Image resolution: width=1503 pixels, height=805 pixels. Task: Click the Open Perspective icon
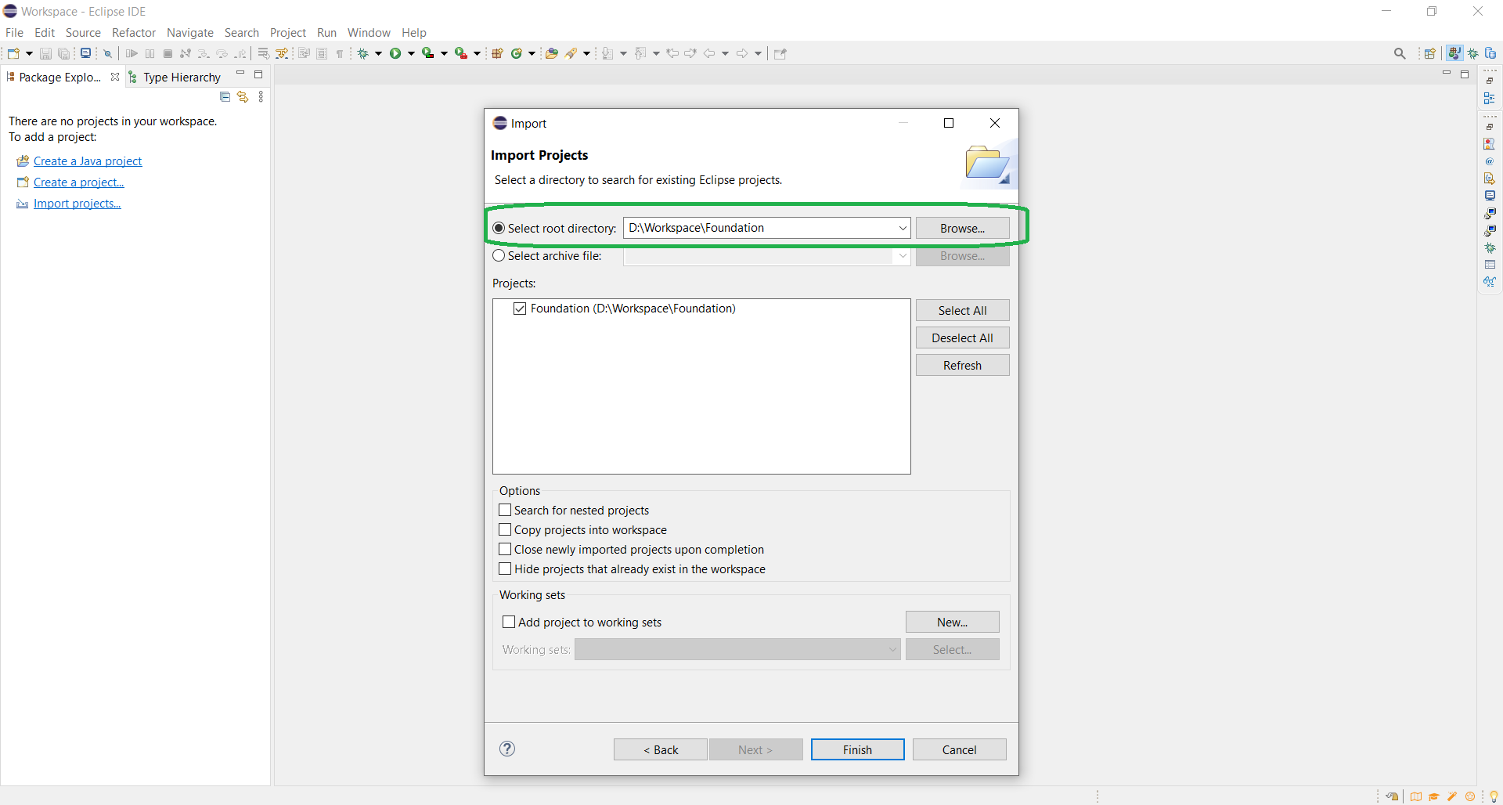point(1430,53)
